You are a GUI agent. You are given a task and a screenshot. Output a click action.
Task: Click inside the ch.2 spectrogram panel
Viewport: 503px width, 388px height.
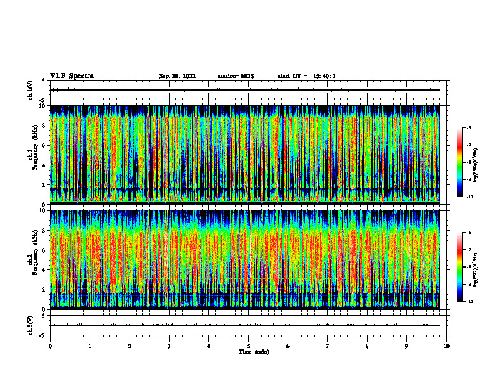coord(245,260)
